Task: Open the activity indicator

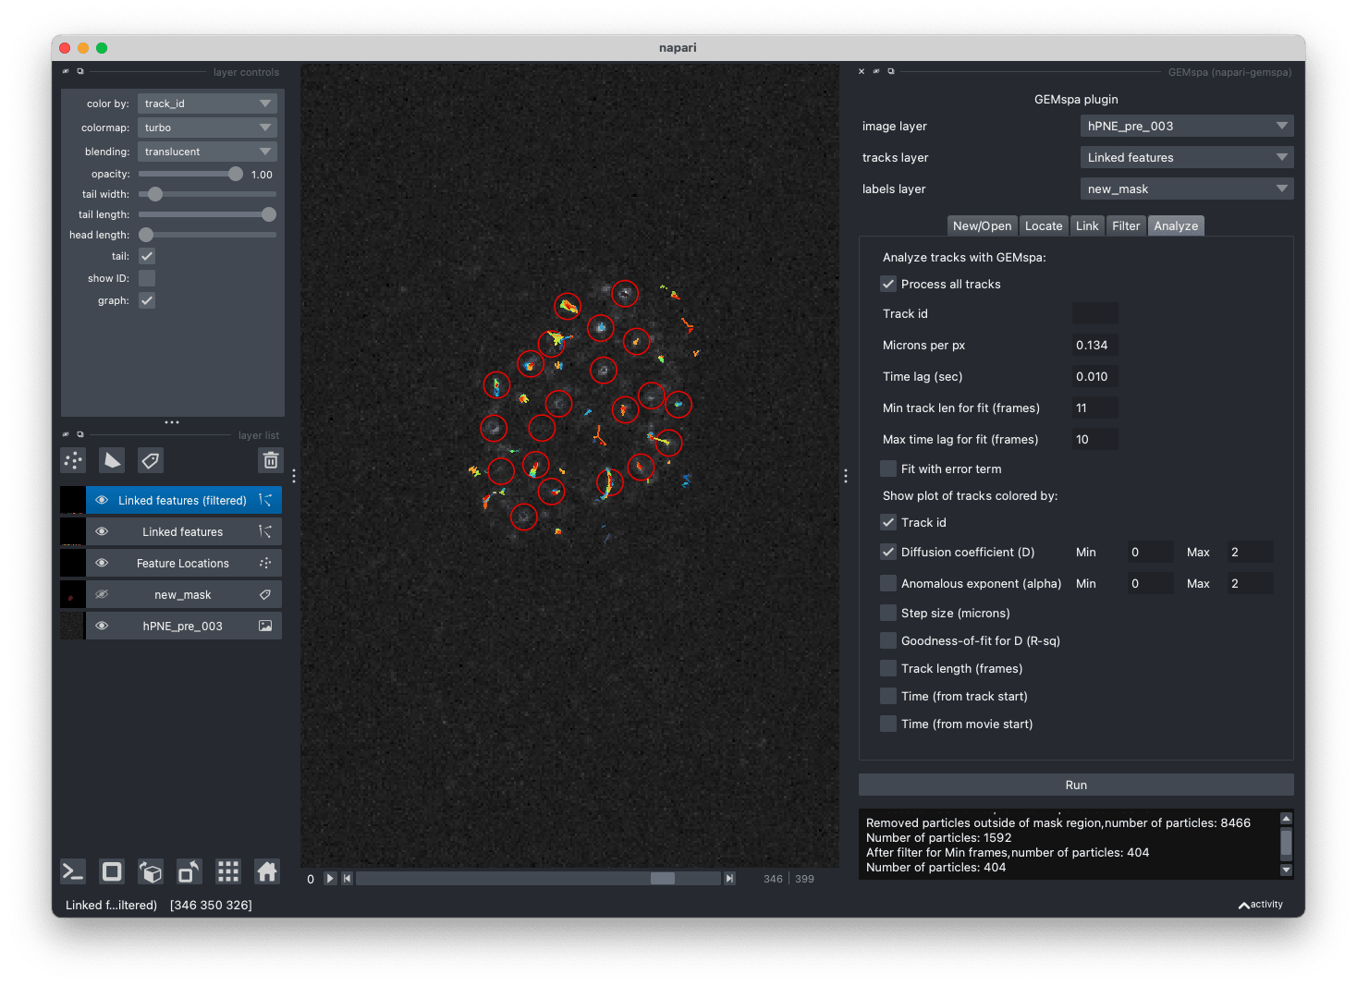Action: (x=1261, y=905)
